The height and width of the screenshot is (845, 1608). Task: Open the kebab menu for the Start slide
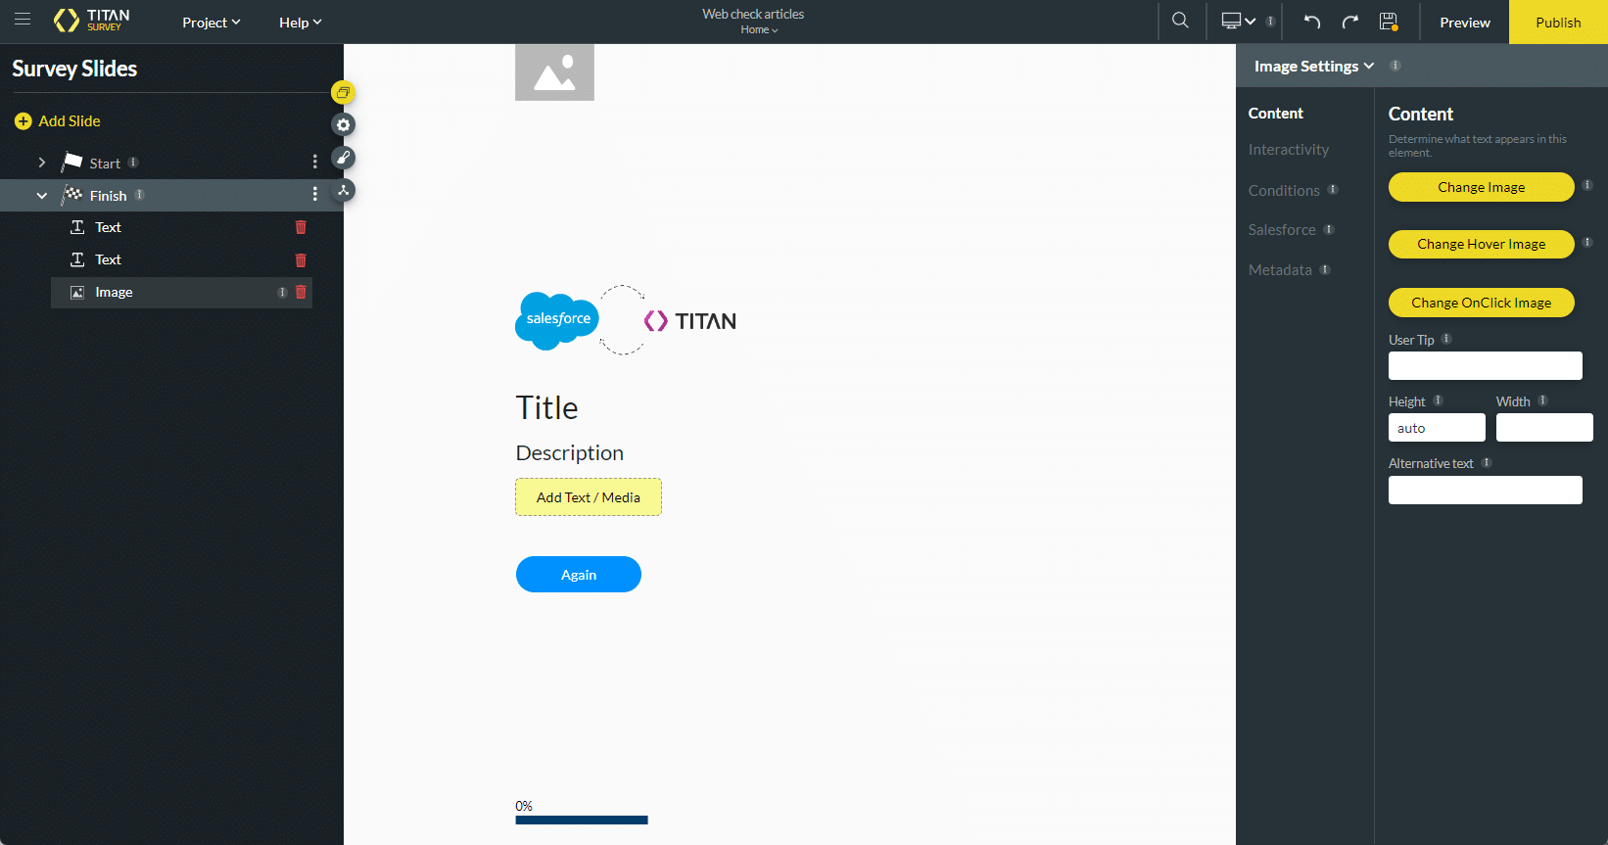[x=314, y=162]
